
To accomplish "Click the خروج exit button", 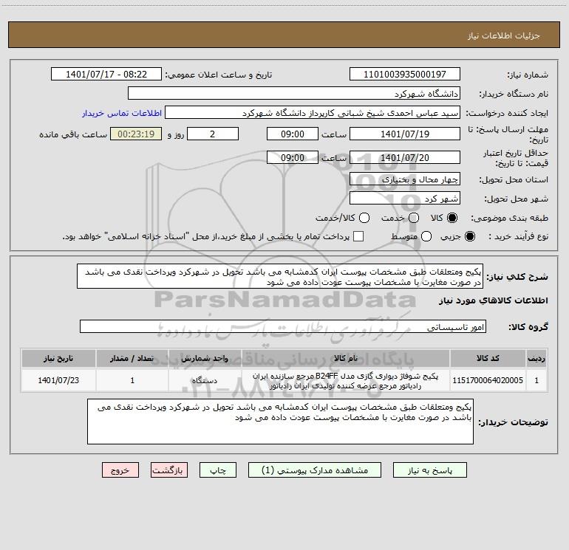I will coord(120,470).
